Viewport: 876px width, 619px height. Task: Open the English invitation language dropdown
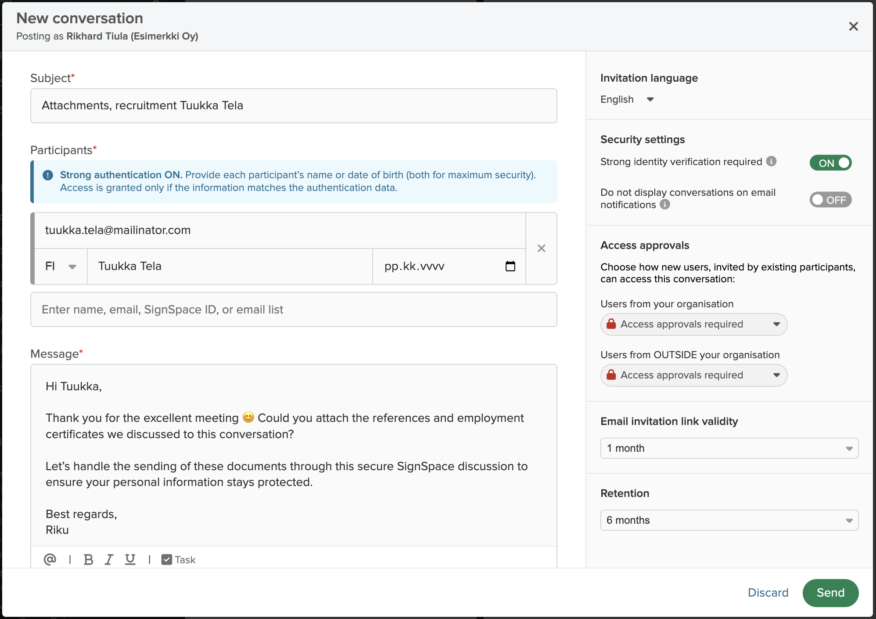[x=627, y=99]
